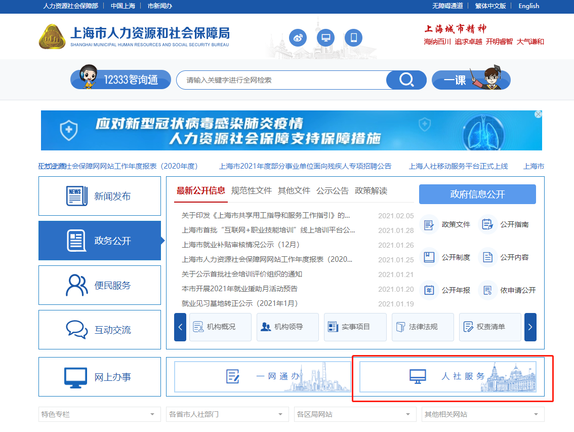Click the 政府信息公开 button
The image size is (574, 432).
[x=477, y=194]
